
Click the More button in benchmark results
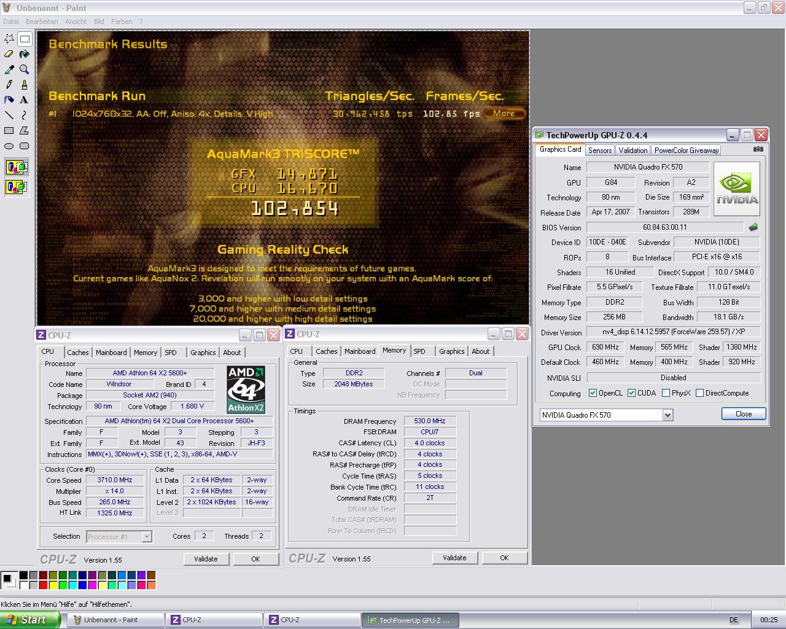click(x=504, y=113)
